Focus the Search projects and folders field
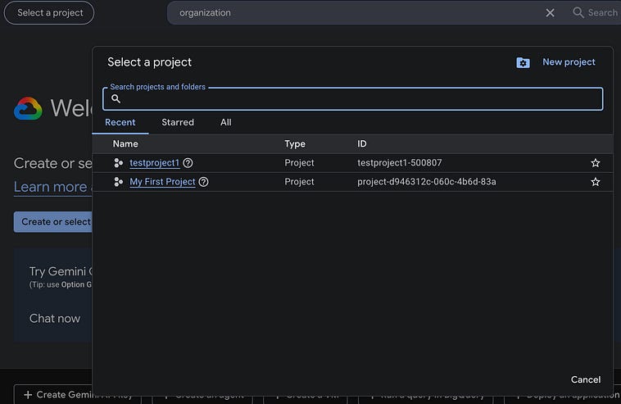Screen dimensions: 621x404 [352, 98]
